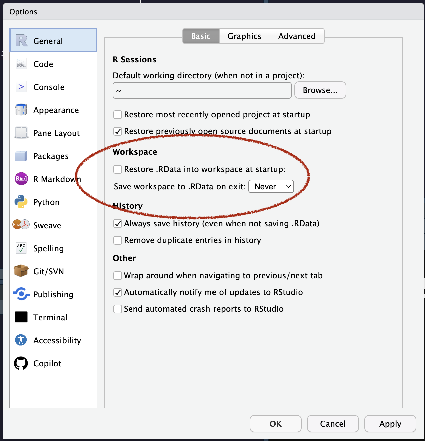Open the Accessibility icon
The image size is (425, 441).
pos(21,340)
